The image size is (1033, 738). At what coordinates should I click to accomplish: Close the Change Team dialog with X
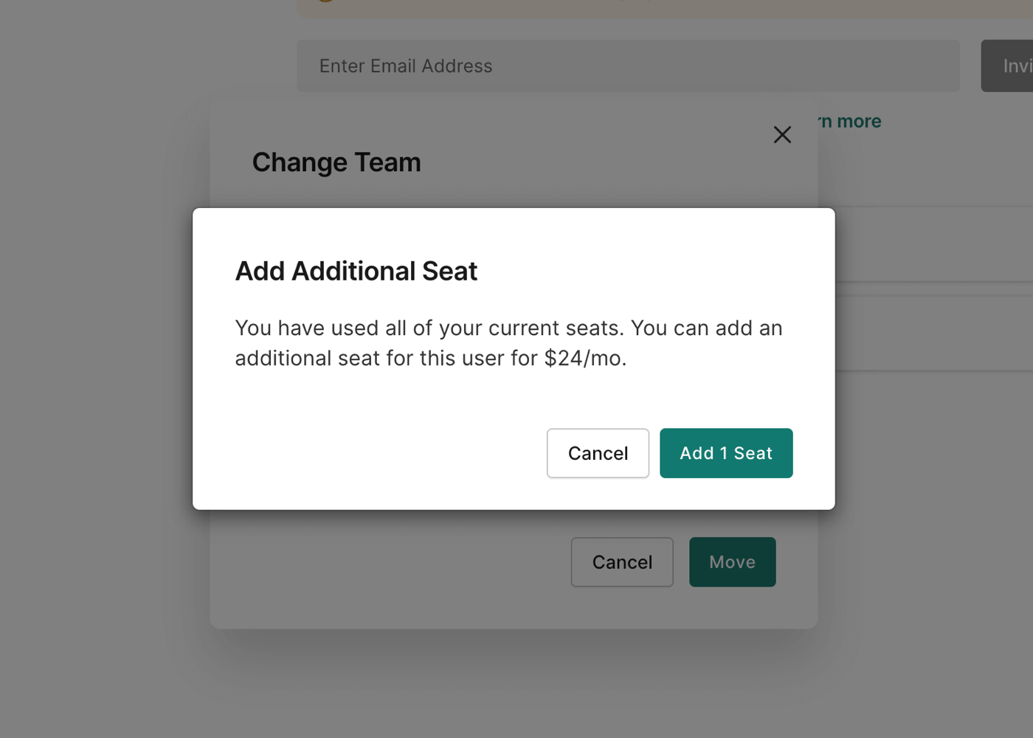(782, 134)
